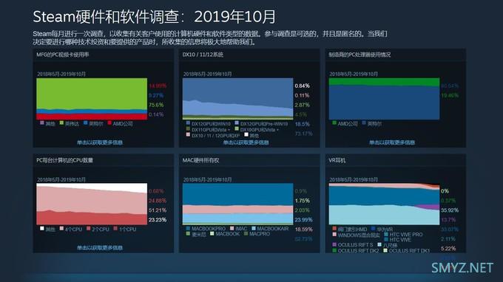Click the HTC VIVE PRO legend swatch
The height and width of the screenshot is (282, 503).
(386, 234)
